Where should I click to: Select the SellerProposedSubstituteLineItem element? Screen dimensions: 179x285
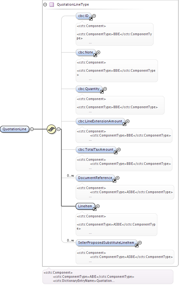106,243
